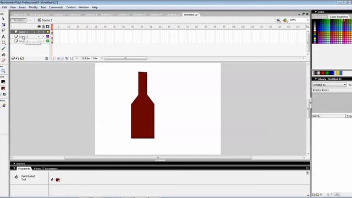352x198 pixels.
Task: Collapse the Color panel
Action: [316, 12]
